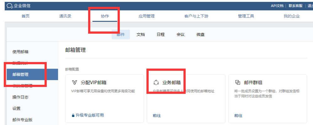Screen dimensions: 313x125
Task: Switch to the 我的企业 tab
Action: [292, 16]
